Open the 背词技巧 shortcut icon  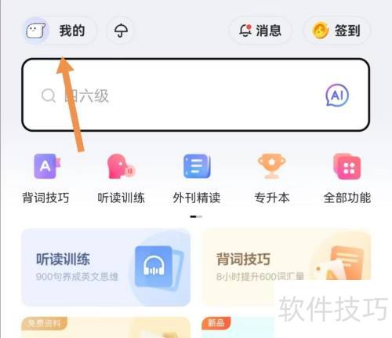point(46,166)
